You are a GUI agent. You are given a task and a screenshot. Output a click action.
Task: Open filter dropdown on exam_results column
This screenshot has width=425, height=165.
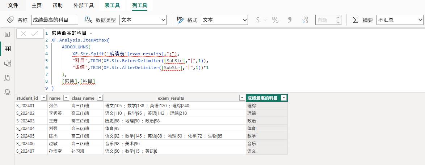click(242, 98)
